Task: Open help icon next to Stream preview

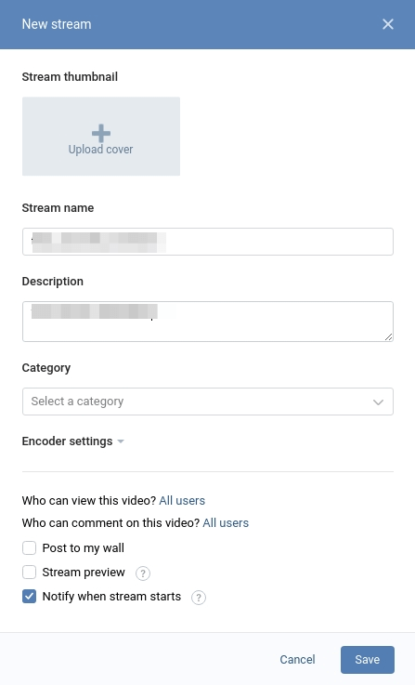Action: (x=143, y=573)
